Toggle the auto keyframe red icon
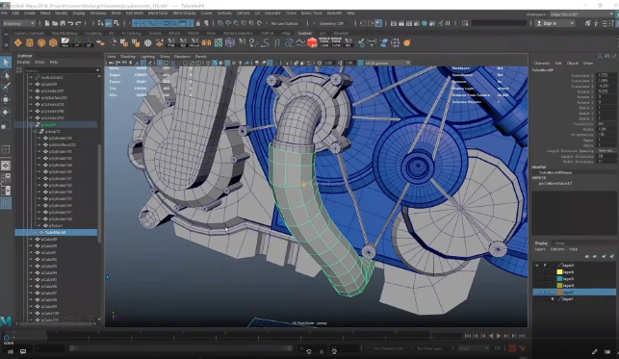Screen dimensions: 619x359 point(512,348)
